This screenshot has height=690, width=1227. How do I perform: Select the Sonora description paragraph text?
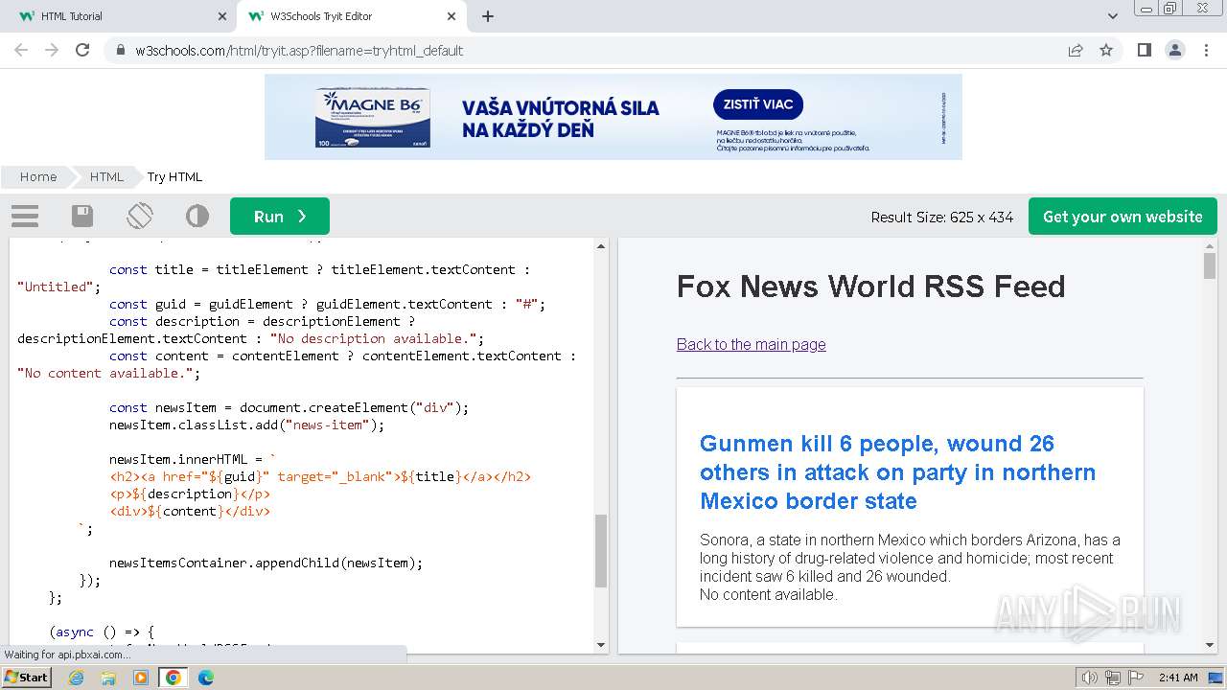(910, 558)
